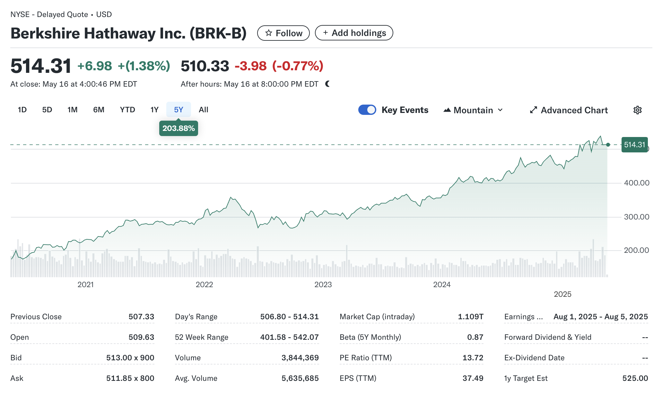662x394 pixels.
Task: Select the 6M time range tab
Action: coord(99,110)
